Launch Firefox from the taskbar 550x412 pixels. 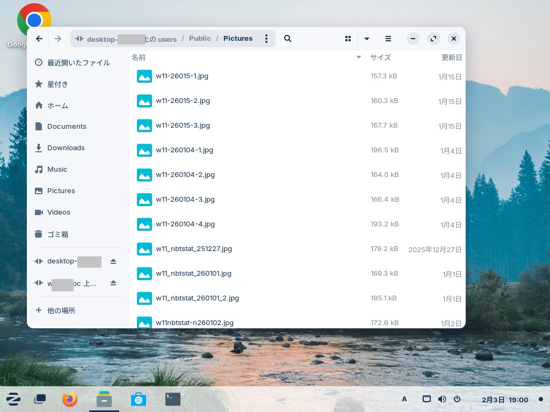(x=70, y=399)
